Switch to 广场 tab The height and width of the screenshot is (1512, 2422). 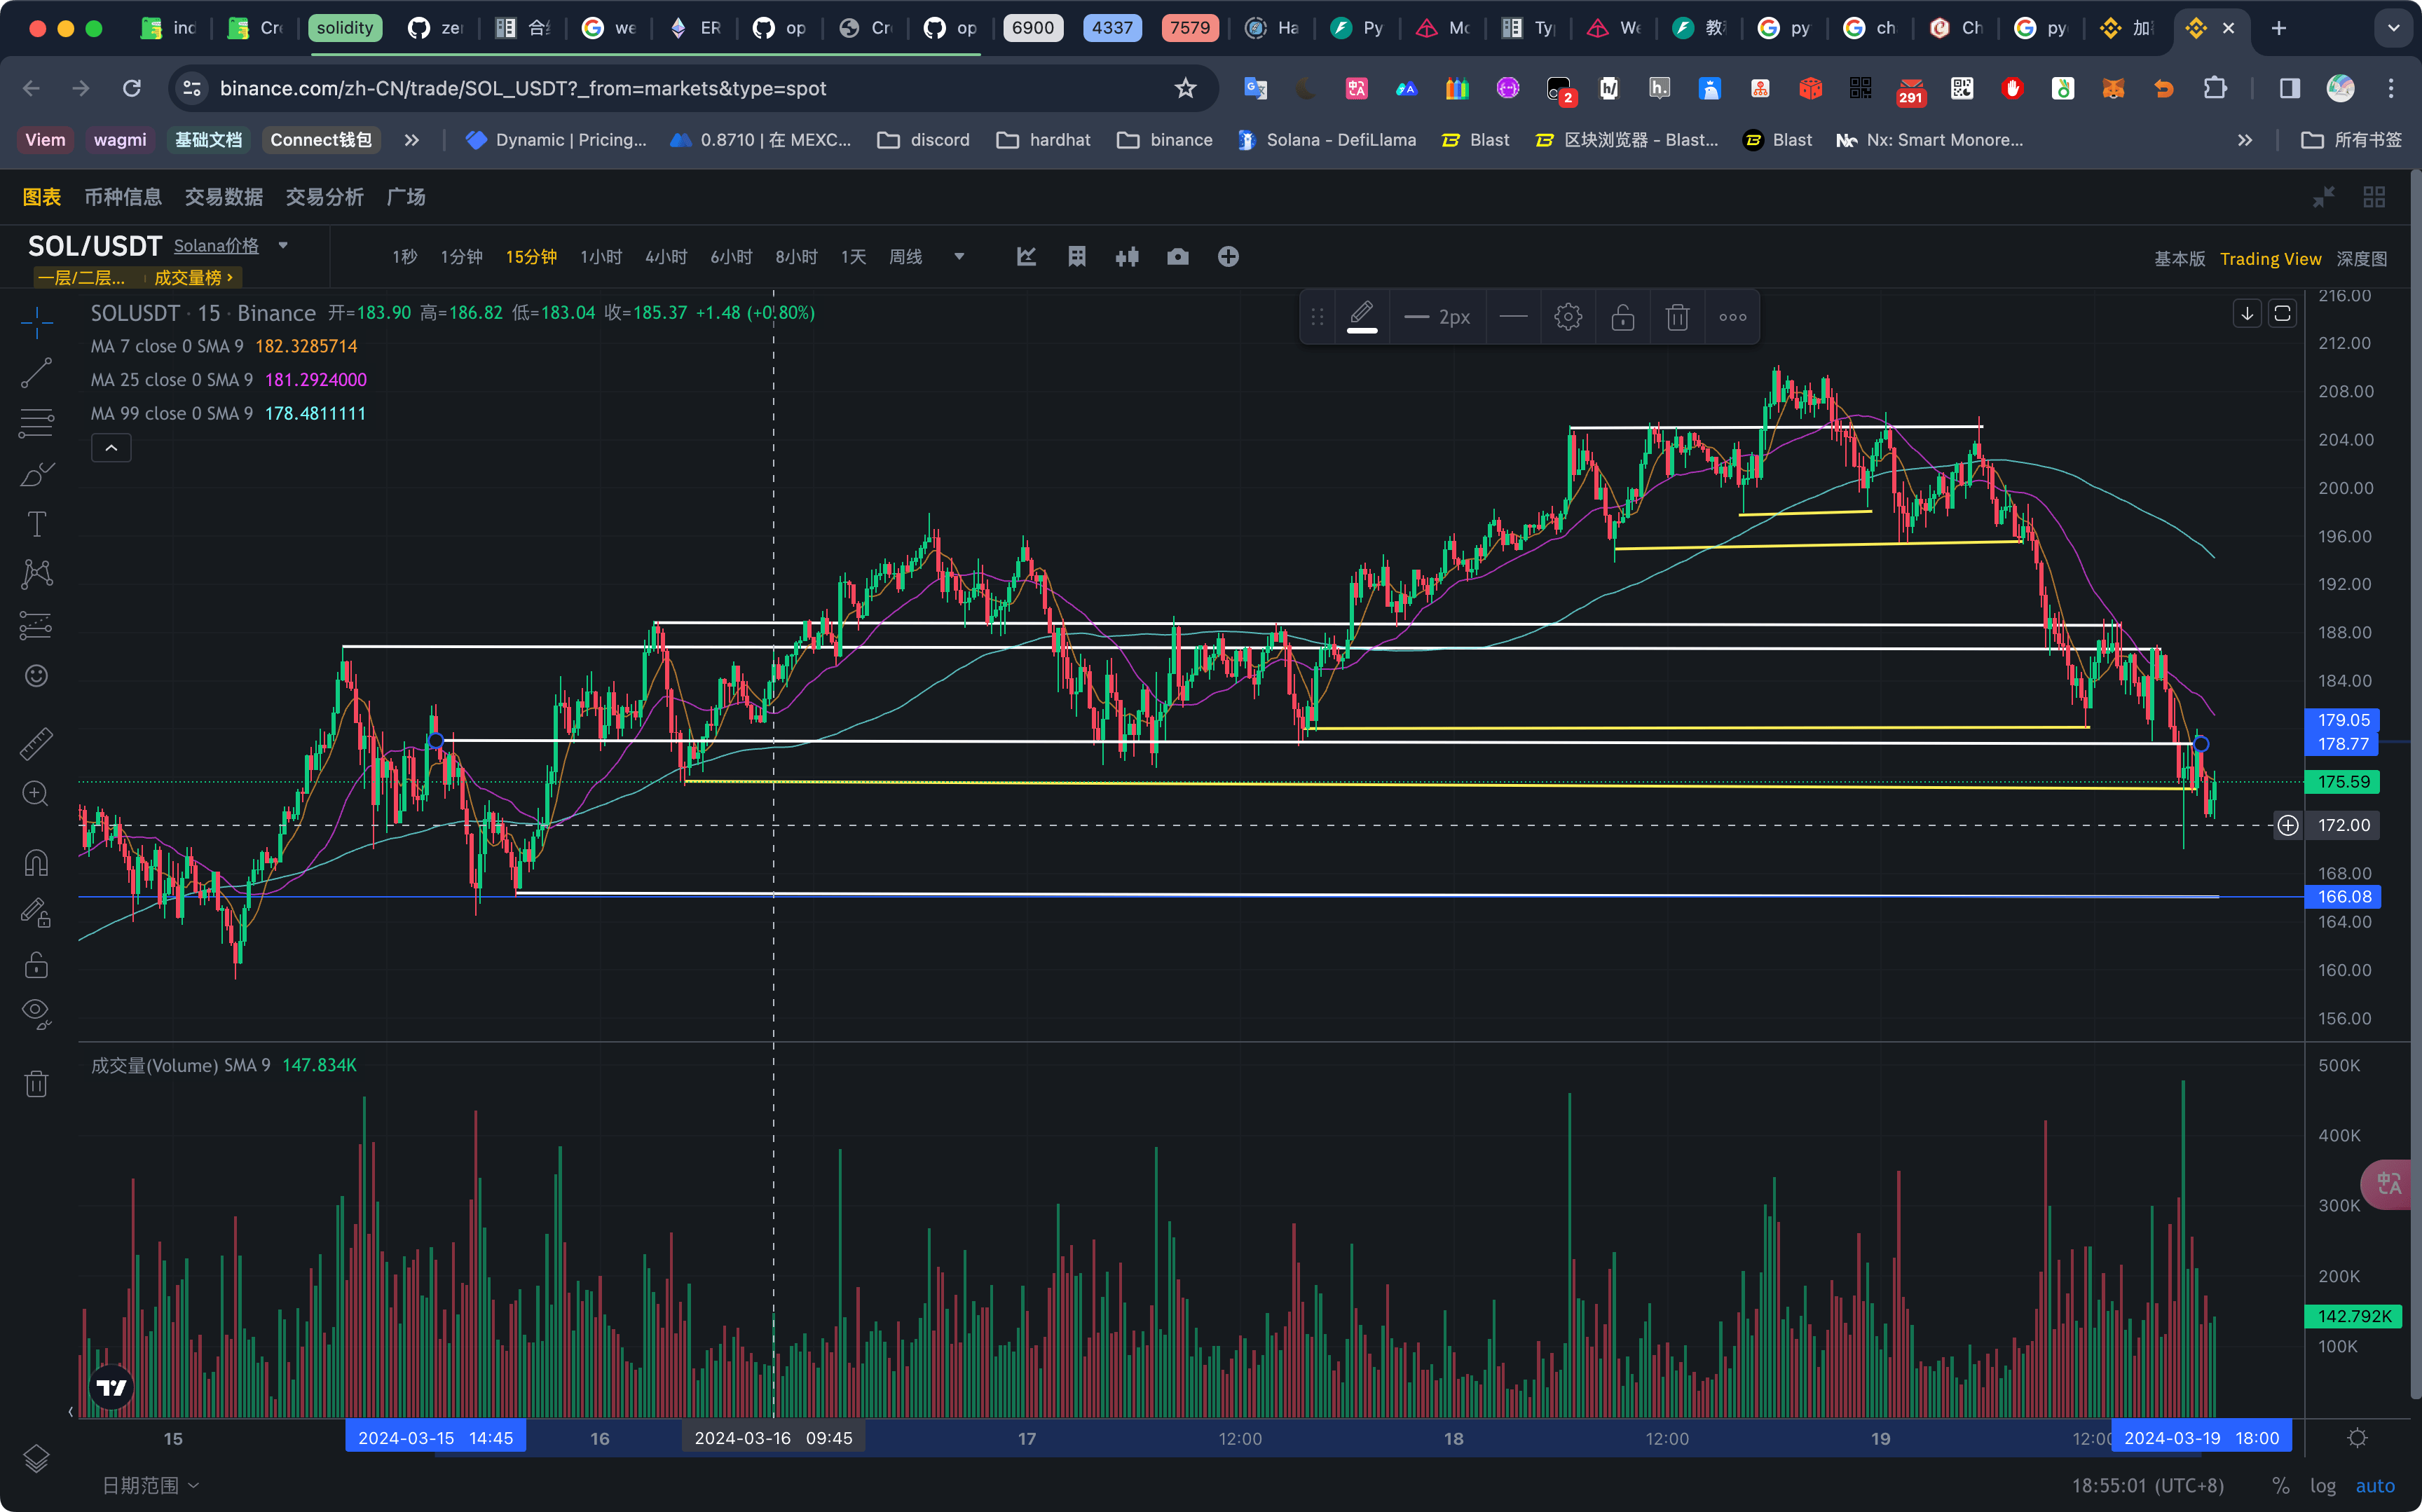tap(406, 197)
